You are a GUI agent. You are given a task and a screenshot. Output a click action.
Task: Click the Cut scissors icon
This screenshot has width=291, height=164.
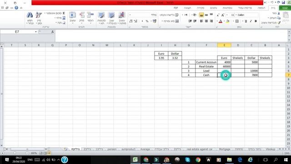[x=279, y=13]
